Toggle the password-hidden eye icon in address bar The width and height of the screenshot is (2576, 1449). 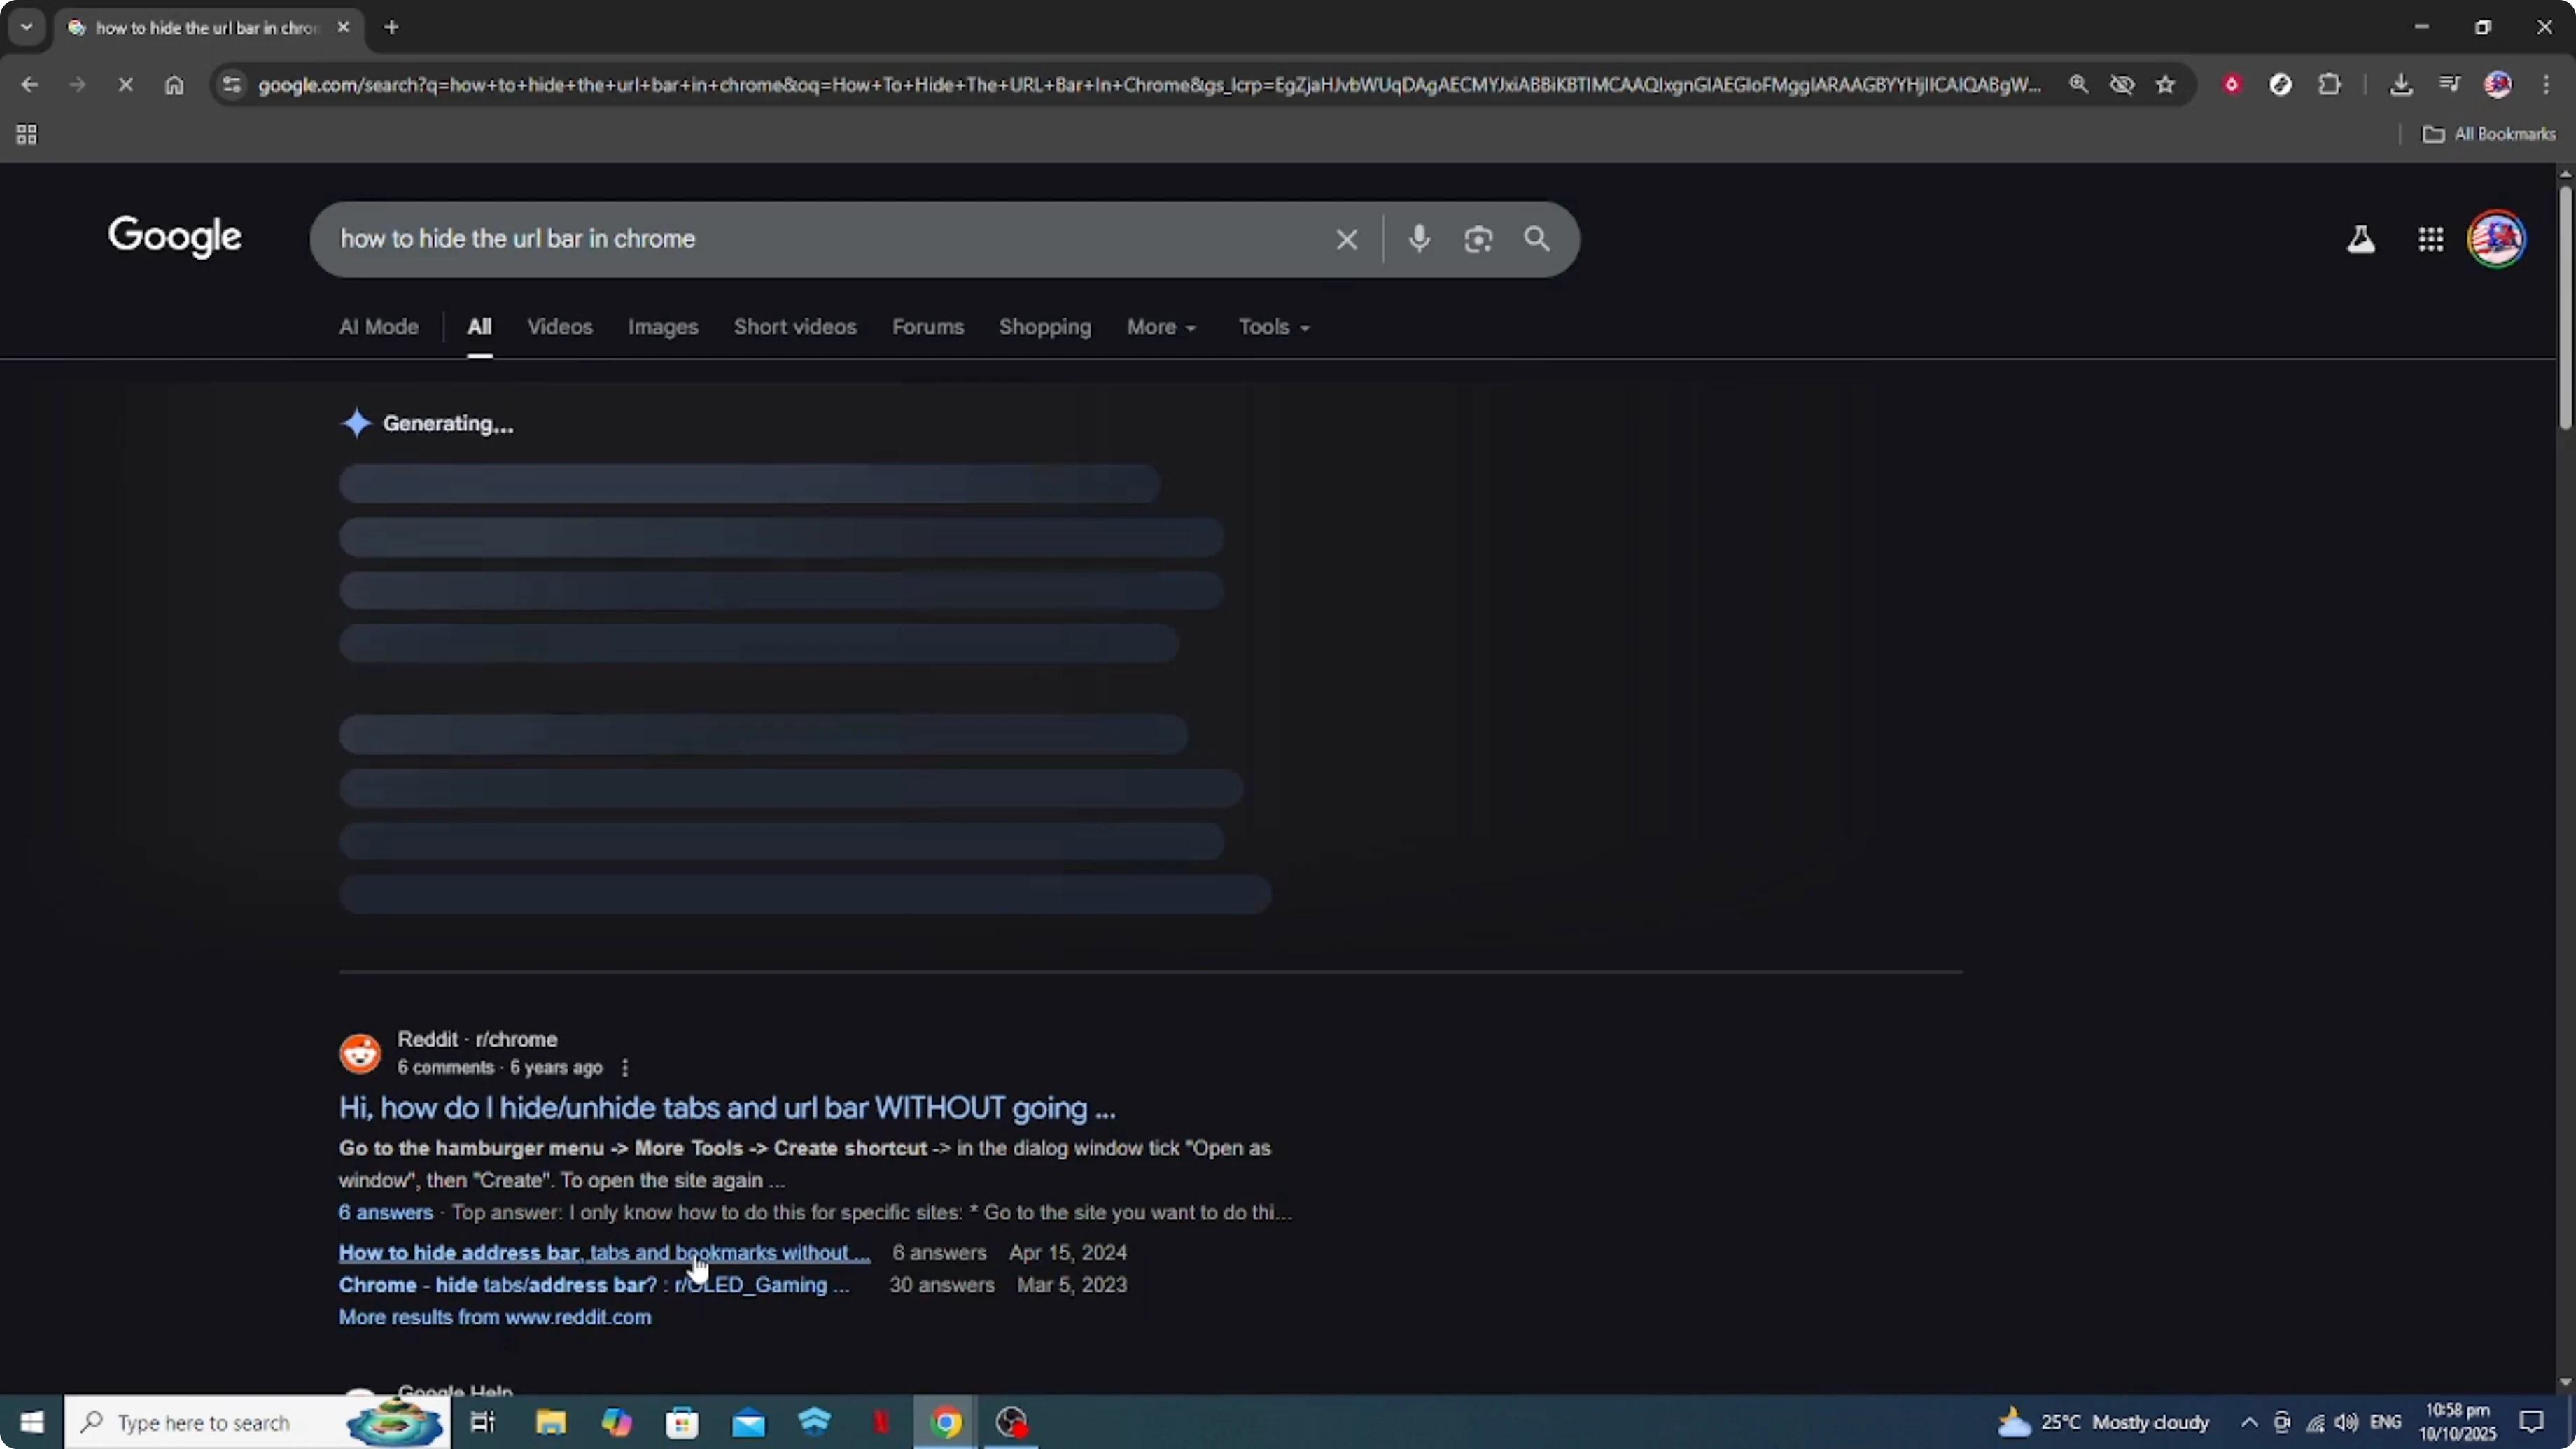coord(2122,84)
